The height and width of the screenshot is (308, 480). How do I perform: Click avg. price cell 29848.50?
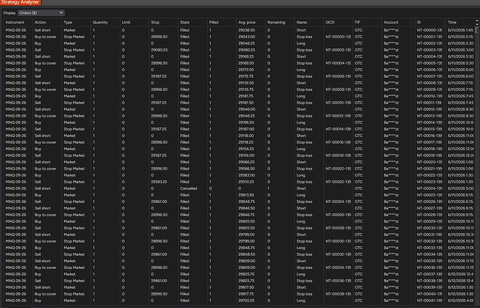click(247, 254)
